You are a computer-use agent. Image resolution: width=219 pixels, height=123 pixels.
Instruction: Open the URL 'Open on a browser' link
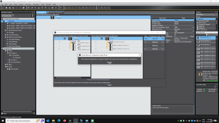pos(212,81)
